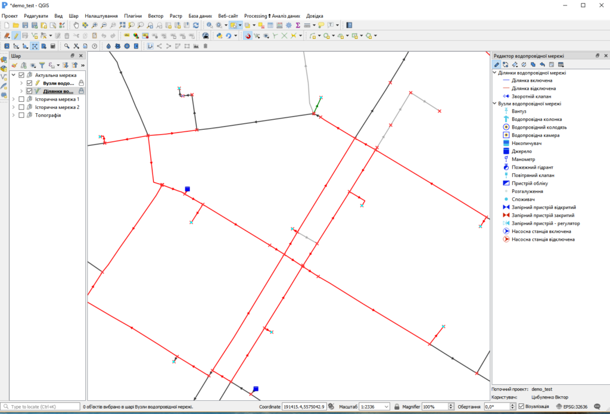This screenshot has height=414, width=610.
Task: Collapse Ділянки водопровідної мережі legend section
Action: 495,73
